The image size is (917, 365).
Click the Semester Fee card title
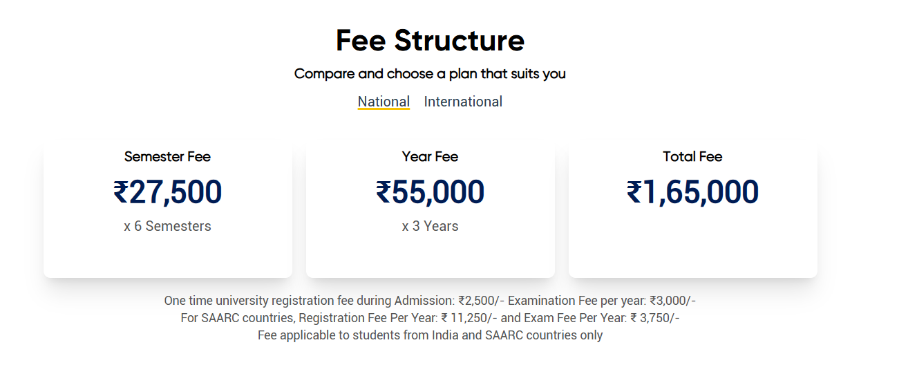tap(167, 157)
